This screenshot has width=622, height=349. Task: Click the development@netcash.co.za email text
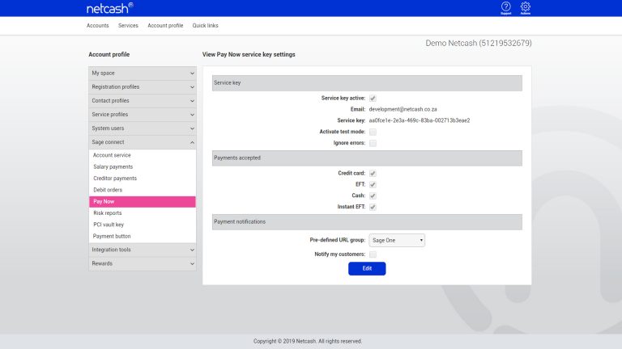(403, 109)
